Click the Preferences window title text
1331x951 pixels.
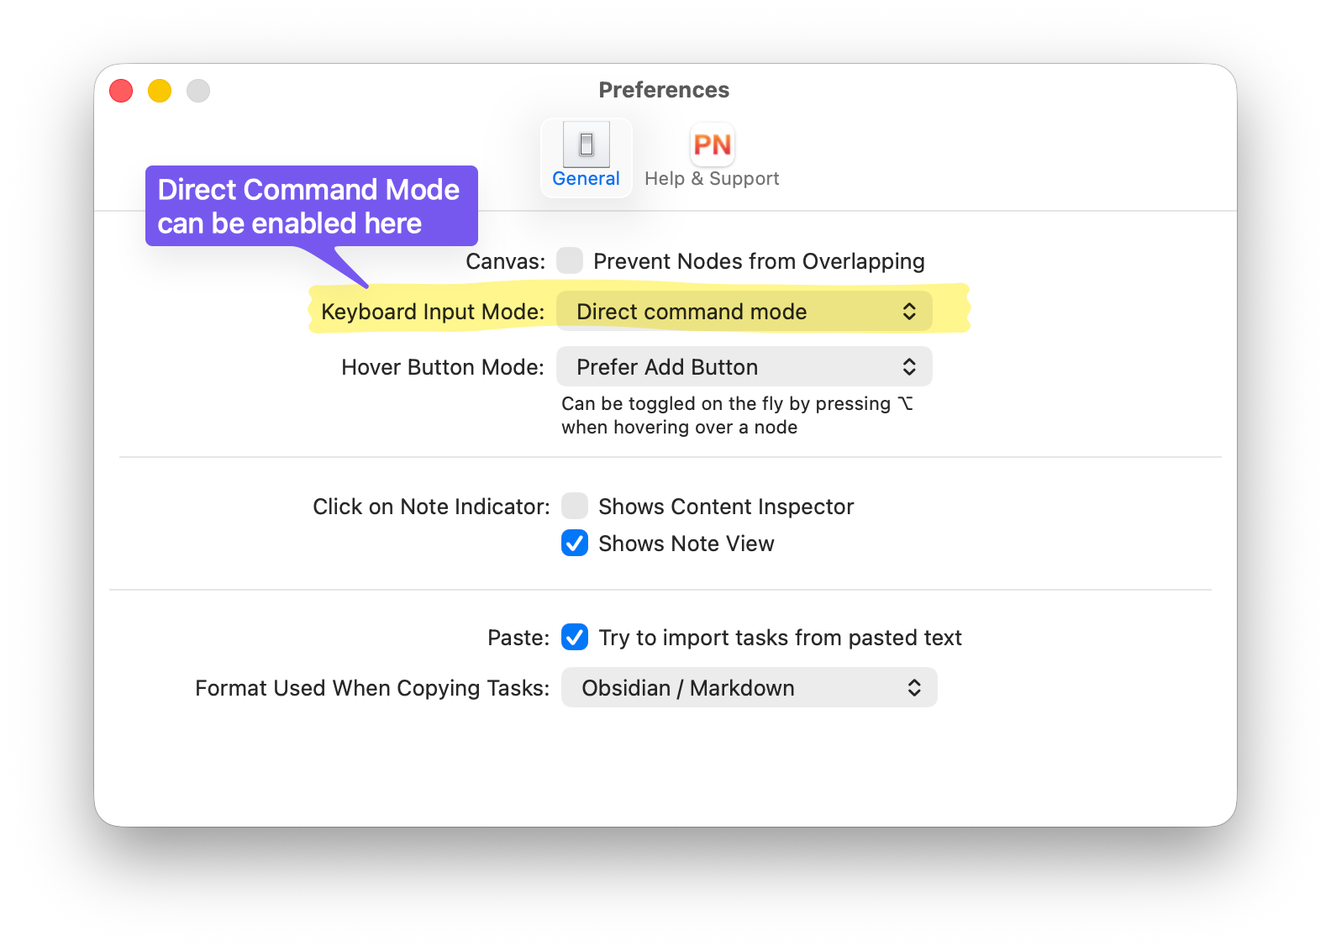click(664, 90)
